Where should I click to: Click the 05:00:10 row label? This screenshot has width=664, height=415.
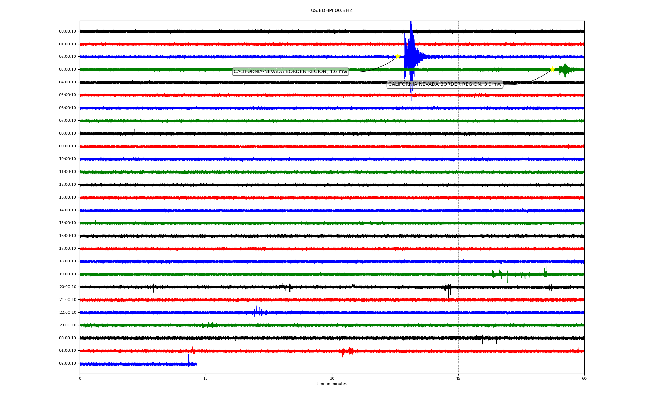point(67,95)
